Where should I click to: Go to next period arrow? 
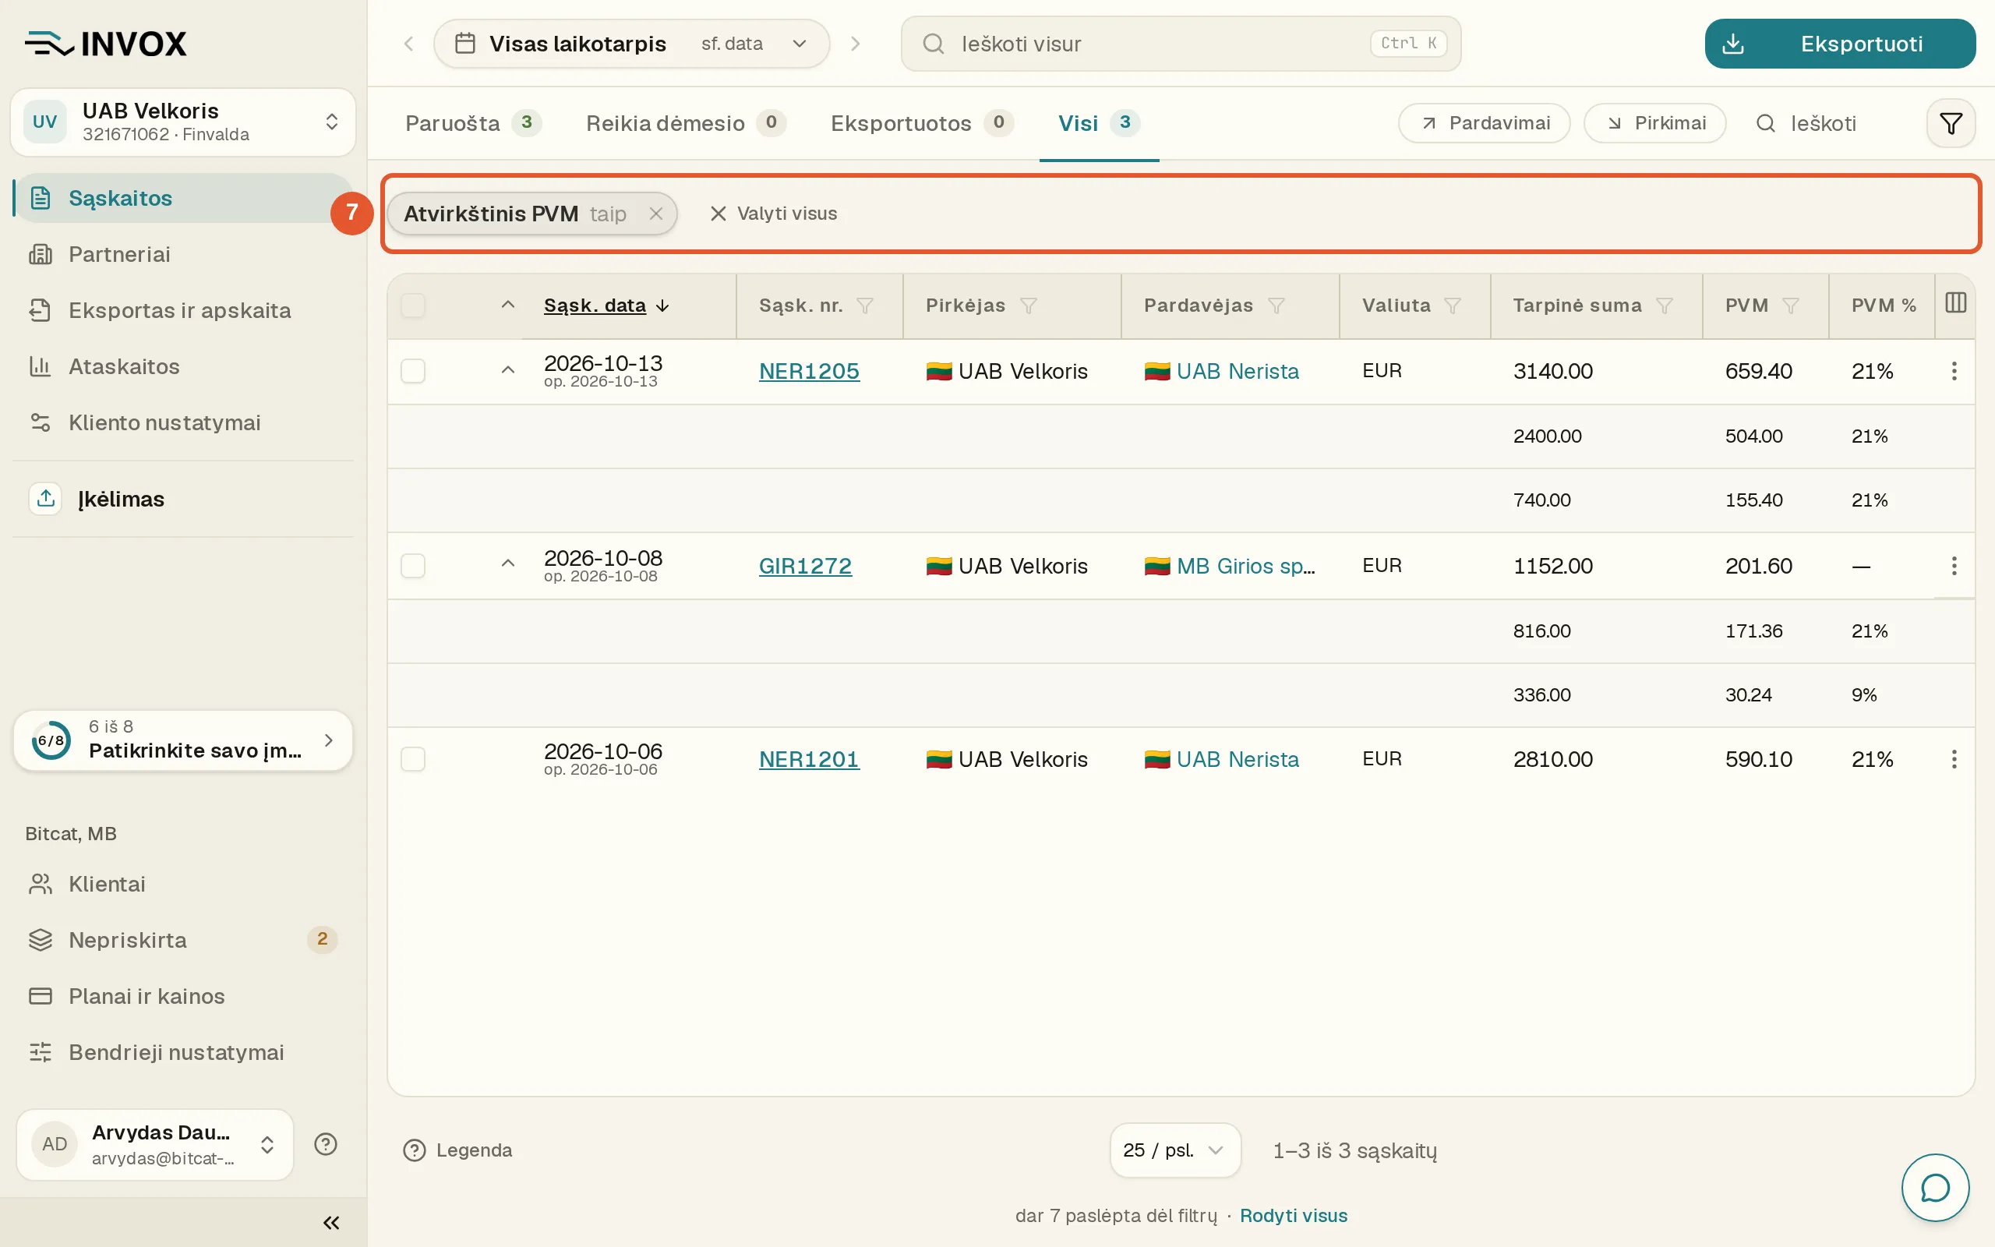coord(855,44)
